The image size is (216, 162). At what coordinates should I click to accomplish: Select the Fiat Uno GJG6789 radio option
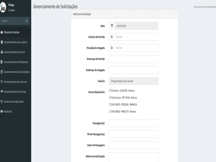[x=110, y=91]
